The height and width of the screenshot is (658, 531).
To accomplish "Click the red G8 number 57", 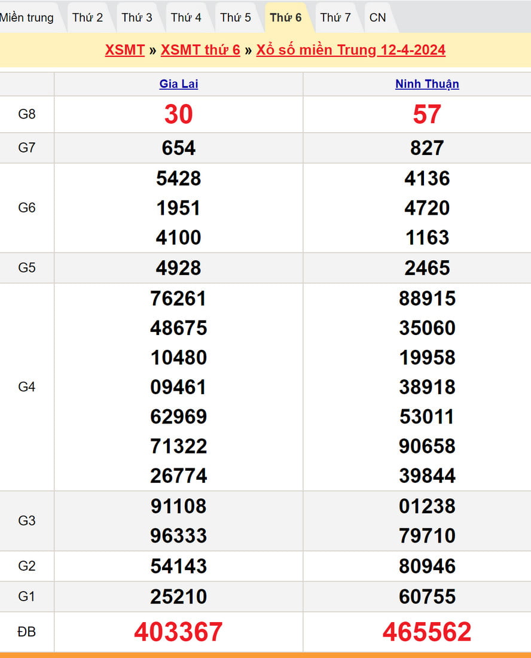I will pyautogui.click(x=427, y=114).
